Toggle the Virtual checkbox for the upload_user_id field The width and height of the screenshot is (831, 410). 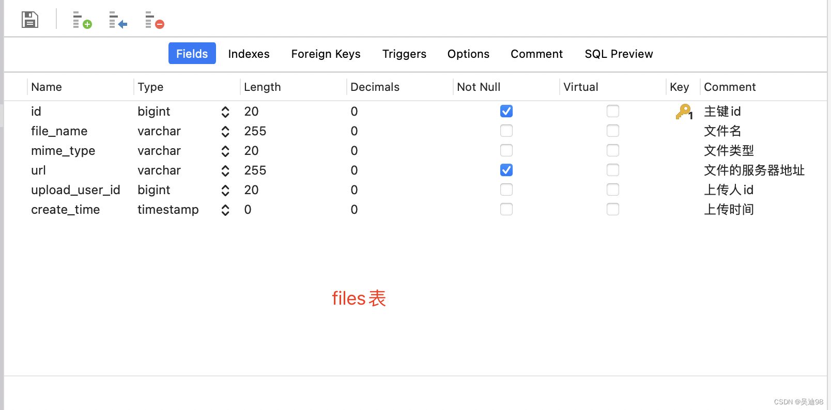point(613,190)
